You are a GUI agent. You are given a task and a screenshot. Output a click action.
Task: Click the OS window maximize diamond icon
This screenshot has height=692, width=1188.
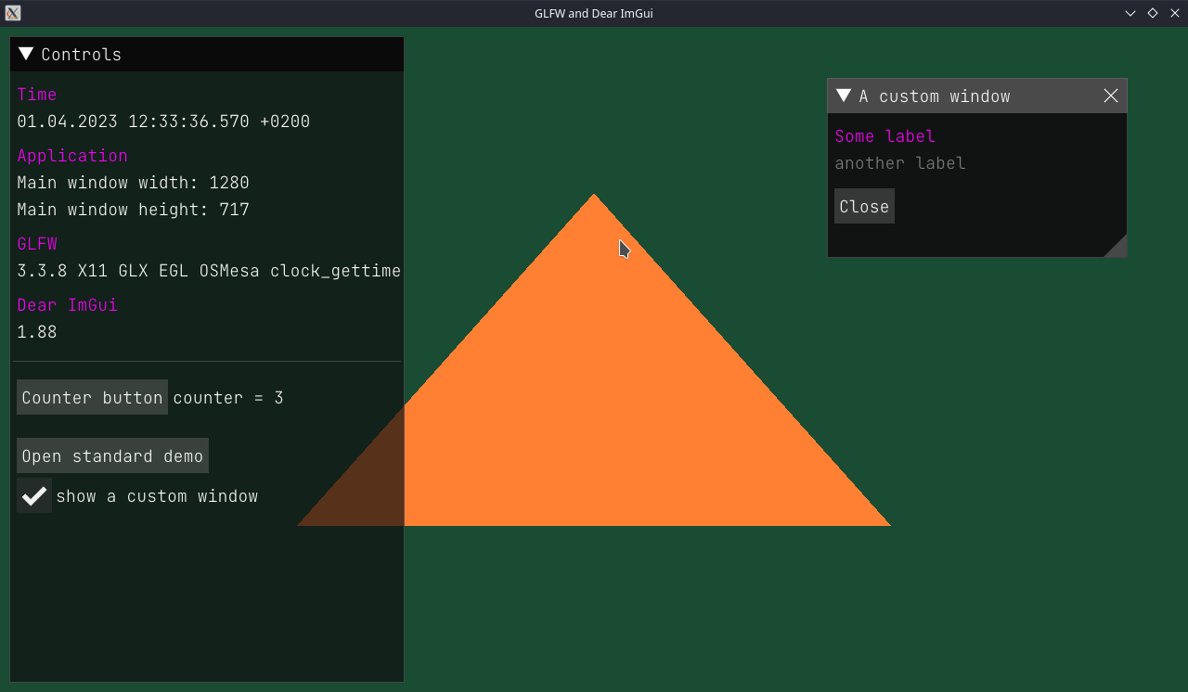1153,13
